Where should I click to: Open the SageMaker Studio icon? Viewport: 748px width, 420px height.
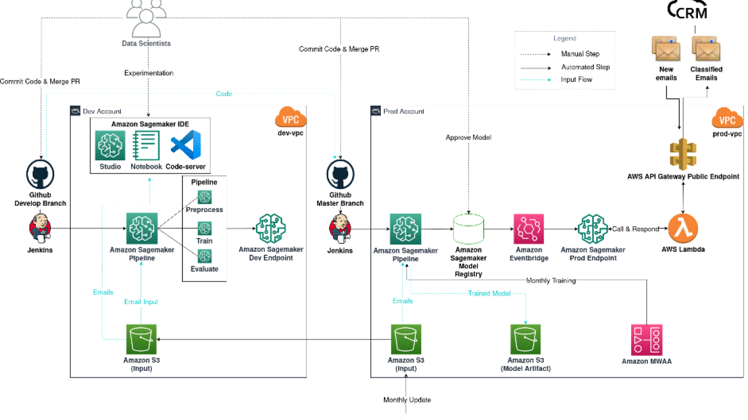tap(110, 145)
